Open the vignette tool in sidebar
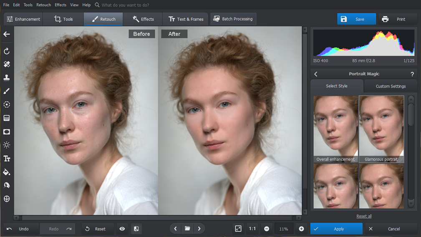Viewport: 421px width, 237px height. (7, 132)
